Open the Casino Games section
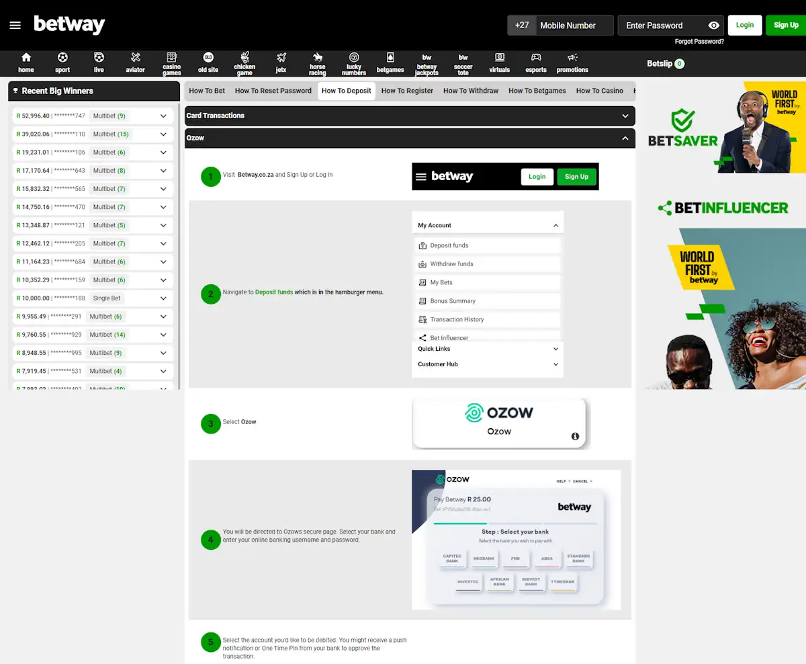The image size is (806, 664). [171, 63]
